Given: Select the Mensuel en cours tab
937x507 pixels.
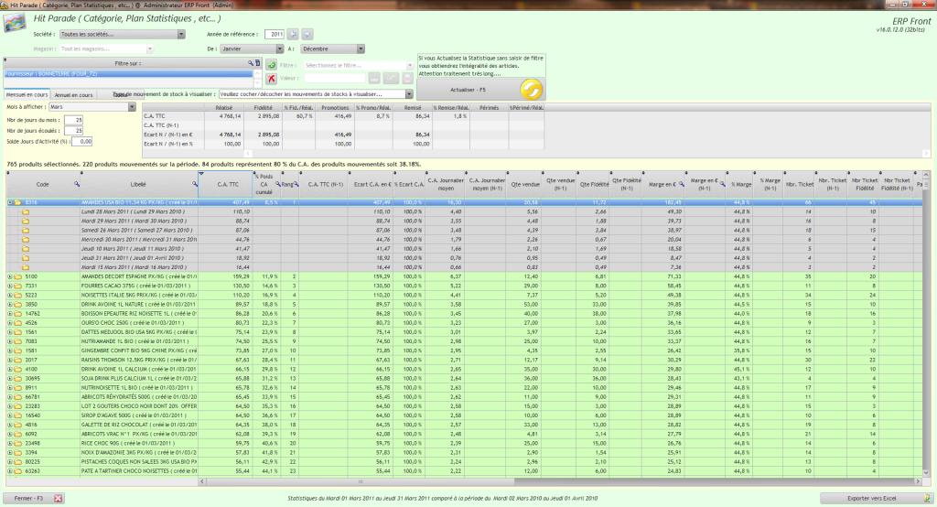Looking at the screenshot, I should [x=27, y=94].
